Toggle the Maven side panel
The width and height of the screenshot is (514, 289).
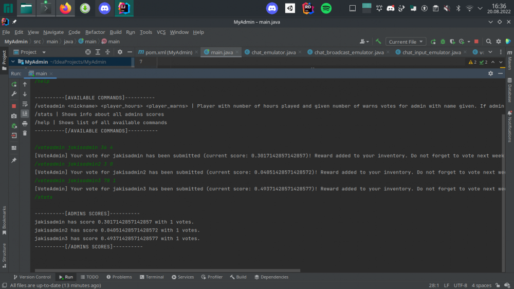tap(510, 60)
